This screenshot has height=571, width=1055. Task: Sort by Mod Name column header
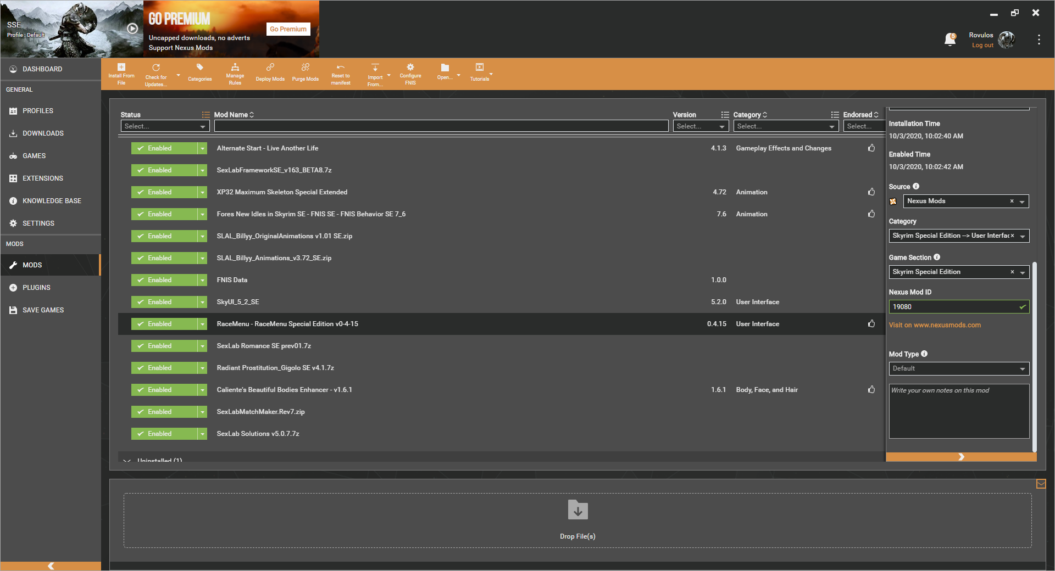234,115
